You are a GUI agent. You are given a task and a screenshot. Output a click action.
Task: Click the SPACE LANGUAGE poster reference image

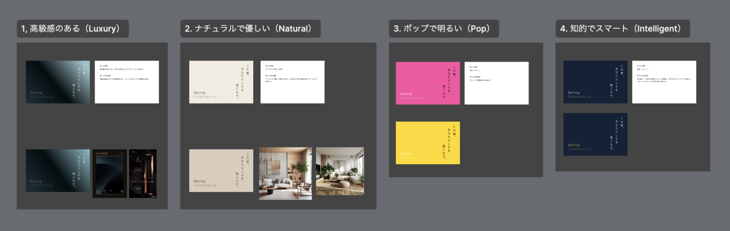(143, 173)
